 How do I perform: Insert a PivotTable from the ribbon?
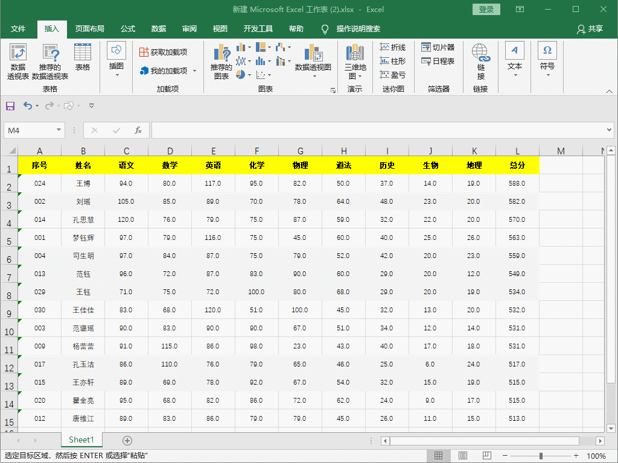click(18, 61)
